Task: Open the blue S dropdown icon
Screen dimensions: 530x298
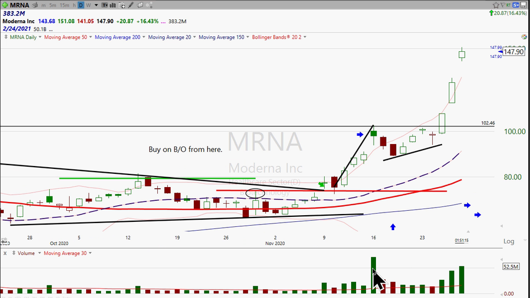Action: pyautogui.click(x=516, y=5)
